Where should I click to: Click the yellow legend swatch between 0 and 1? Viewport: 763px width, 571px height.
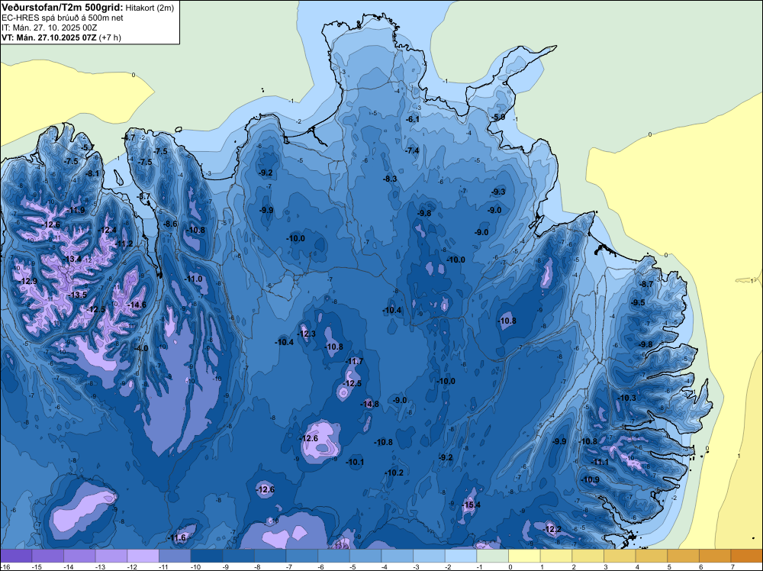tap(525, 556)
